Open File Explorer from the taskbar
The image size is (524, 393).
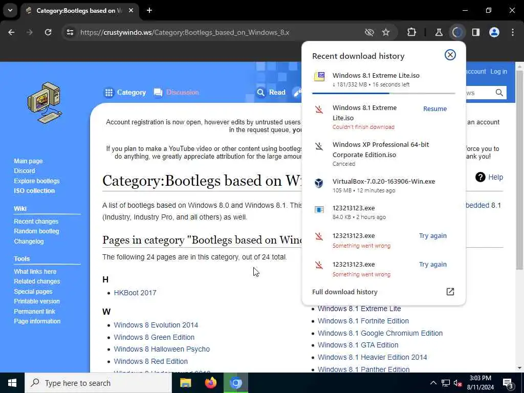pyautogui.click(x=185, y=383)
